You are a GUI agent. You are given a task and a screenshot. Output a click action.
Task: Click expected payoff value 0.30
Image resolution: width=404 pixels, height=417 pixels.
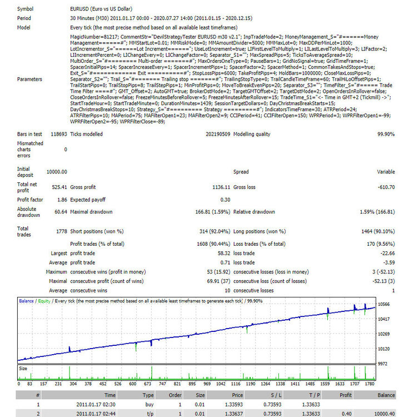click(225, 200)
